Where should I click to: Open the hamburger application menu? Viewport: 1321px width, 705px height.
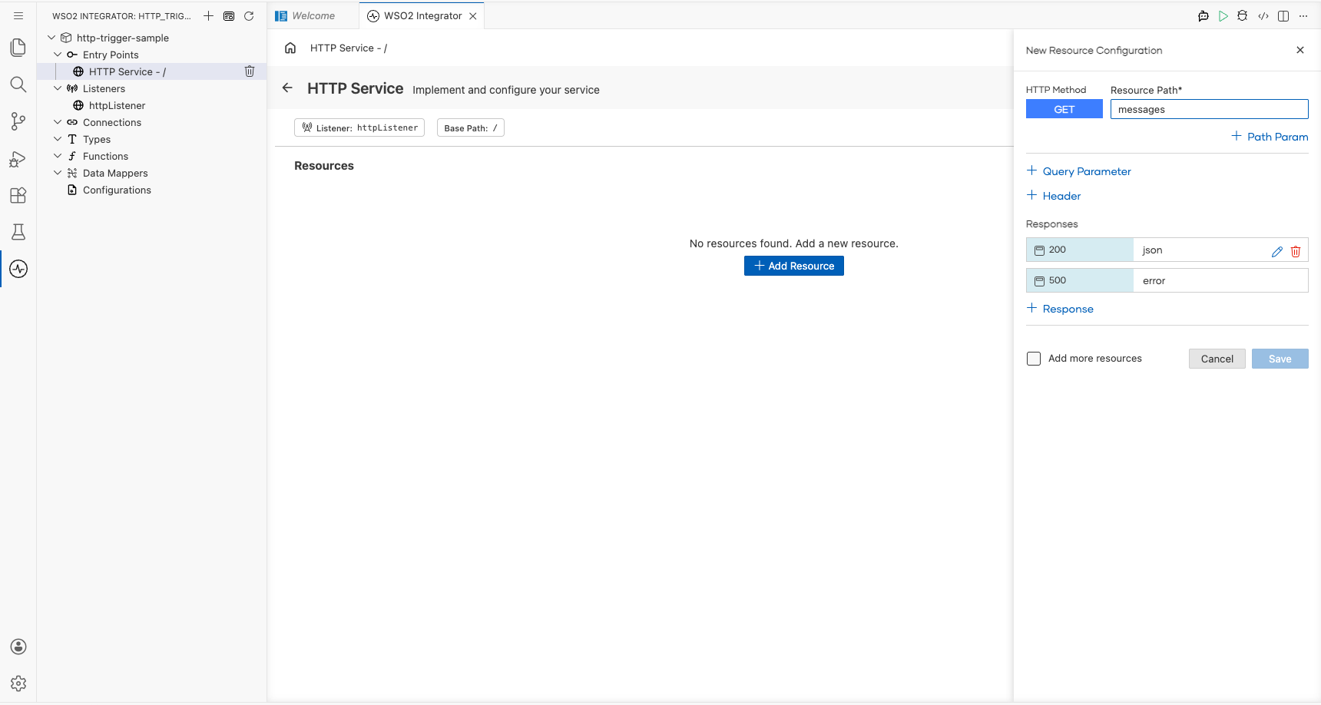[x=18, y=15]
